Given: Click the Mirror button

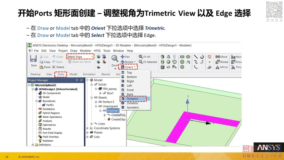Looking at the screenshot, I should pyautogui.click(x=222, y=67).
